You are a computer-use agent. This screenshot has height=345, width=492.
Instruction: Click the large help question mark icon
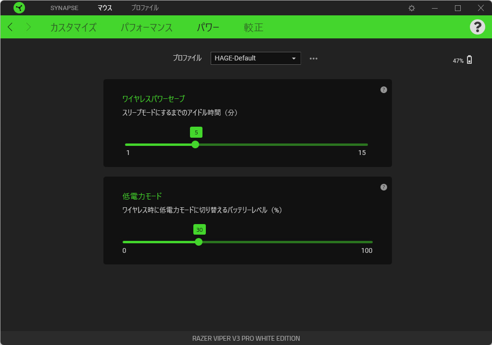(477, 27)
